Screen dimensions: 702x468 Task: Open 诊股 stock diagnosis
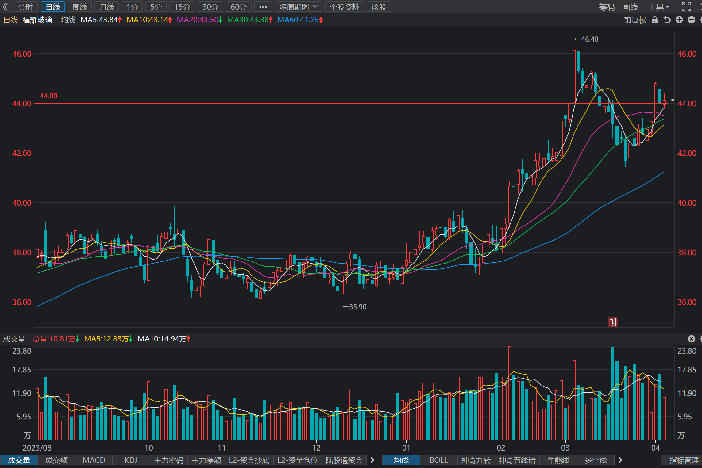click(379, 7)
